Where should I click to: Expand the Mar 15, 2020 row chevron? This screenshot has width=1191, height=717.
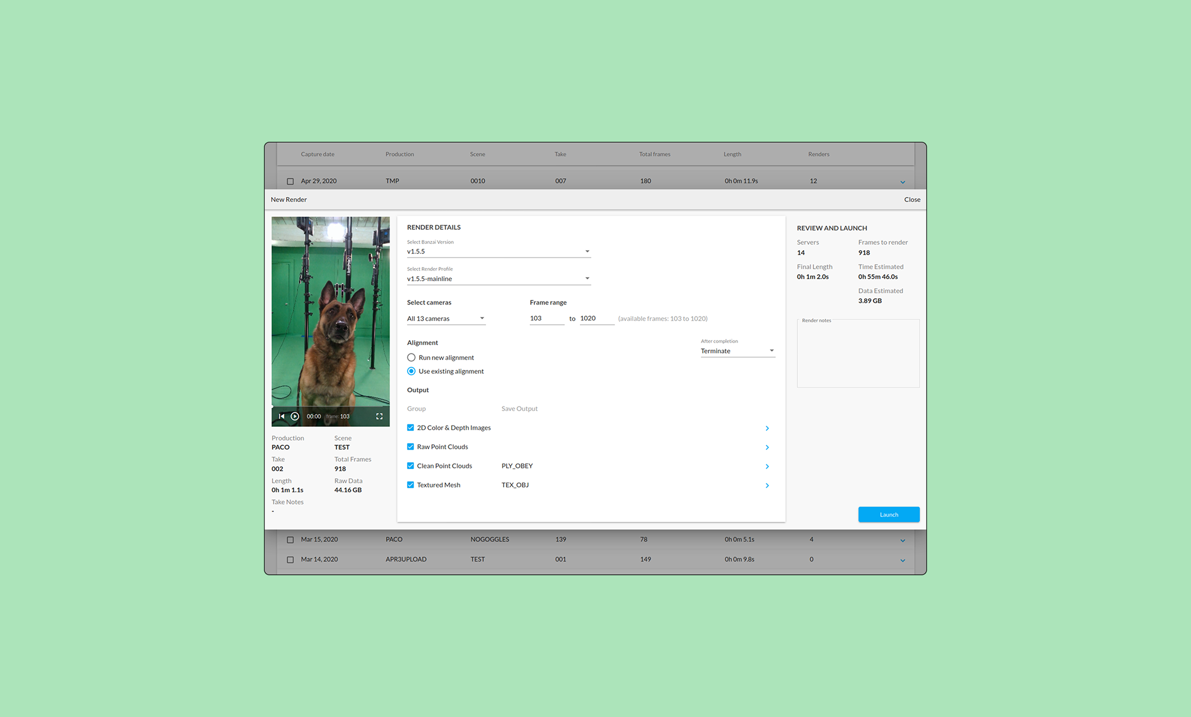click(x=902, y=541)
